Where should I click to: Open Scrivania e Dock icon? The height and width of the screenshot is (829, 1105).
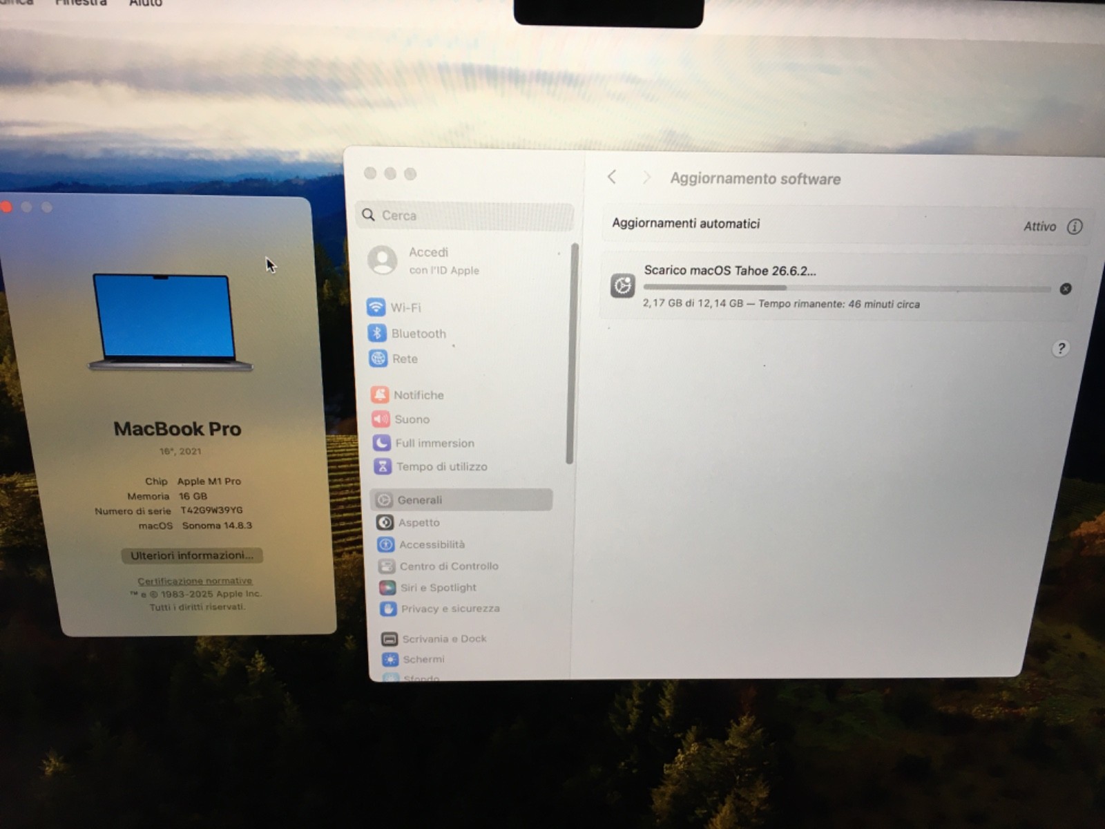coord(390,639)
